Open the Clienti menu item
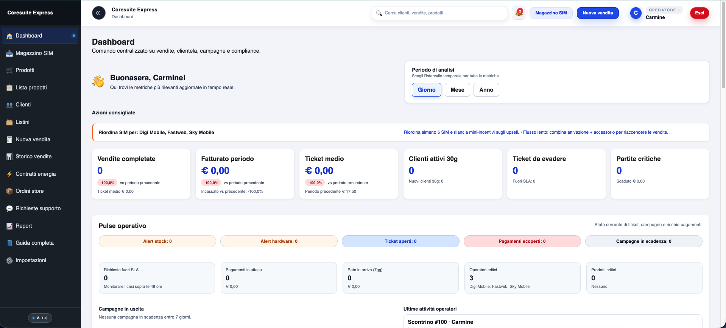Screen dimensions: 726x328 23,105
